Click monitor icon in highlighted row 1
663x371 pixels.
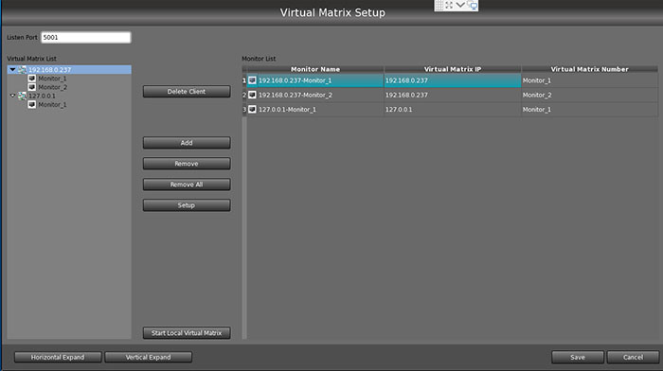pos(252,80)
